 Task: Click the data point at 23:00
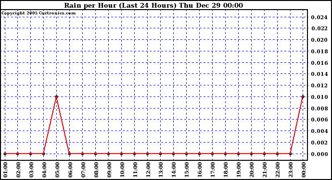coord(290,154)
